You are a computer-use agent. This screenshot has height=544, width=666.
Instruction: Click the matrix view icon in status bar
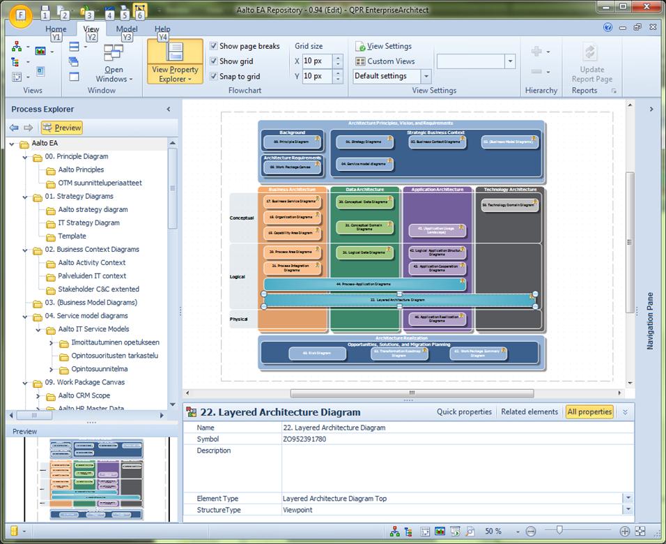click(425, 531)
